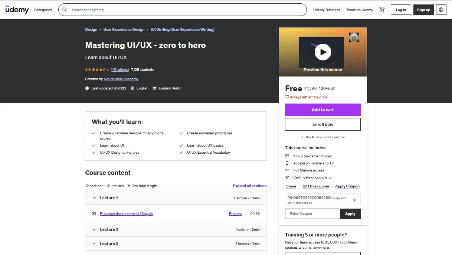Click the star rating icons
The height and width of the screenshot is (255, 452).
101,70
